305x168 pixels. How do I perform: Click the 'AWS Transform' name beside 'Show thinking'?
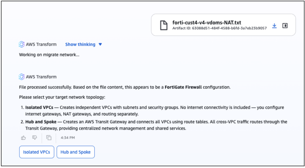click(41, 44)
